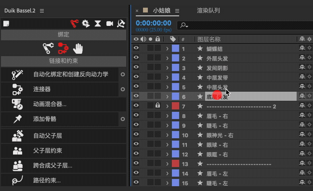
Task: Click red label swatch of layer 7
Action: click(x=175, y=106)
